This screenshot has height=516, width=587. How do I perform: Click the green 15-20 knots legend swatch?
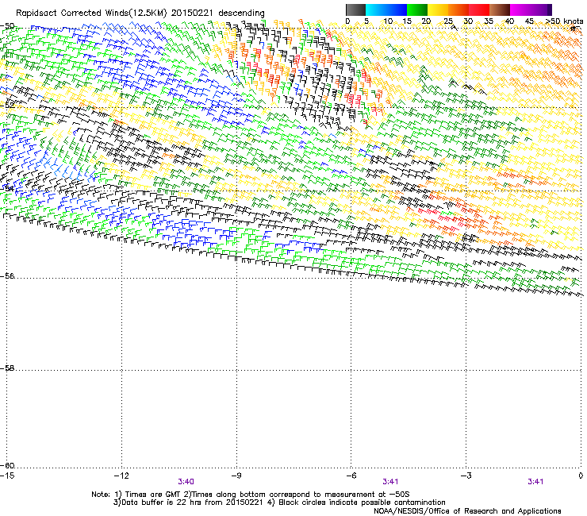(x=417, y=10)
